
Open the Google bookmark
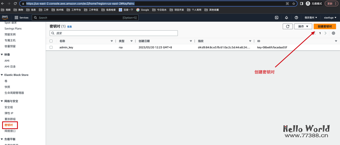tap(143, 10)
